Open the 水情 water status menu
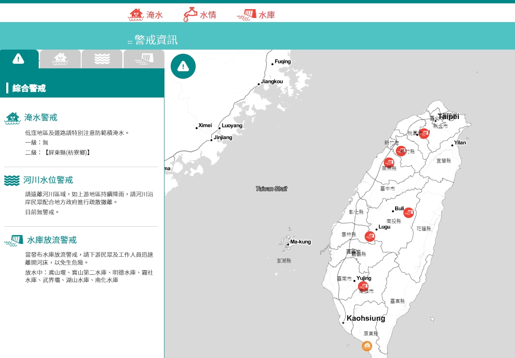The height and width of the screenshot is (358, 515). (x=199, y=15)
